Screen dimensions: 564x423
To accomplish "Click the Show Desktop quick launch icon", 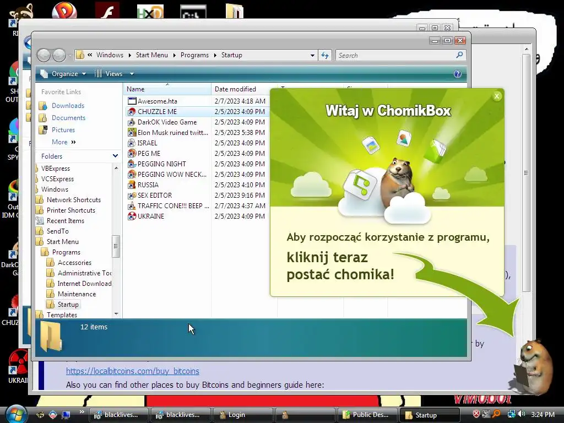I will click(66, 415).
